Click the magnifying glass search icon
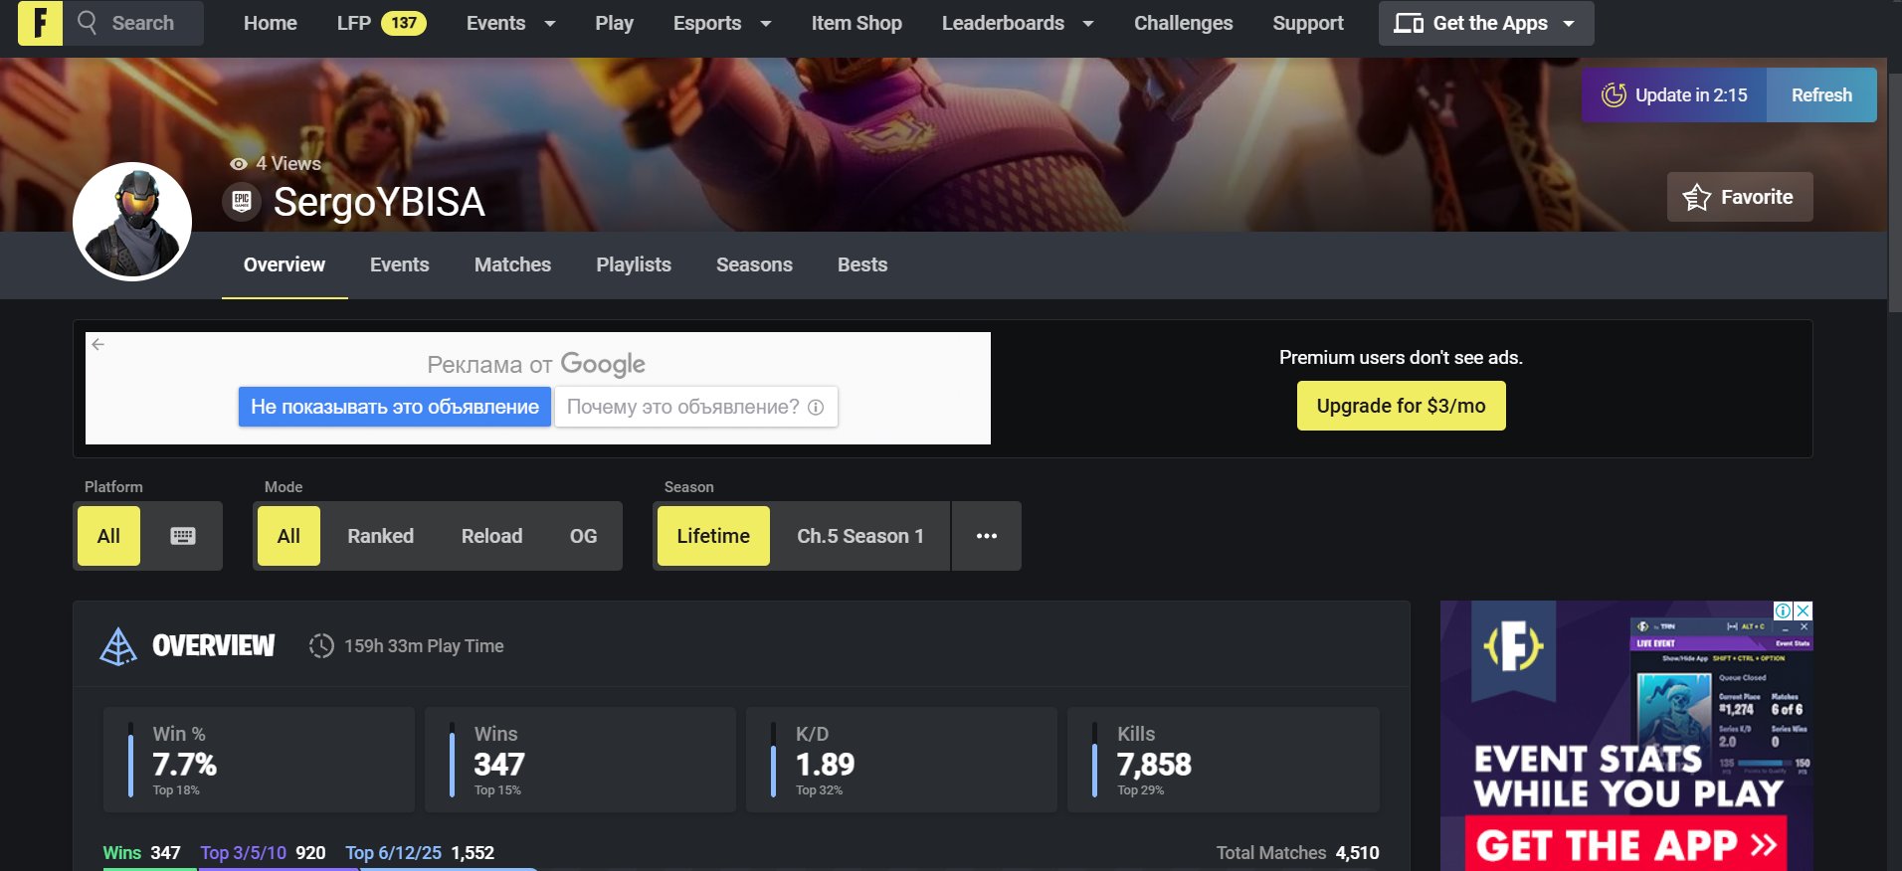1902x871 pixels. [88, 22]
